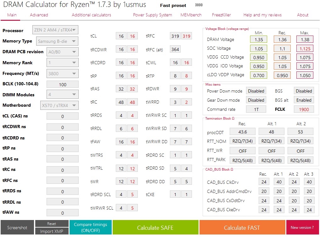Go to Additional calculators tab
Screen dimensions: 320x237
click(x=91, y=15)
